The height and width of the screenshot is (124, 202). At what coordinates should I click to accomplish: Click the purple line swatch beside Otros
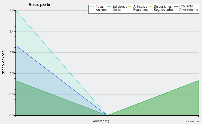tap(109, 10)
